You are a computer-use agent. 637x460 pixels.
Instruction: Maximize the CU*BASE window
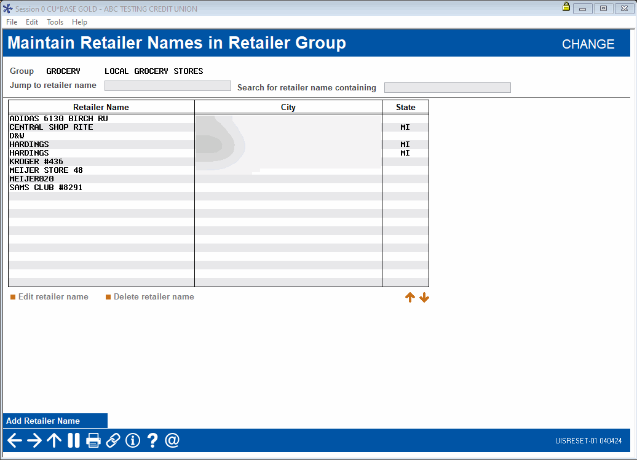(603, 9)
